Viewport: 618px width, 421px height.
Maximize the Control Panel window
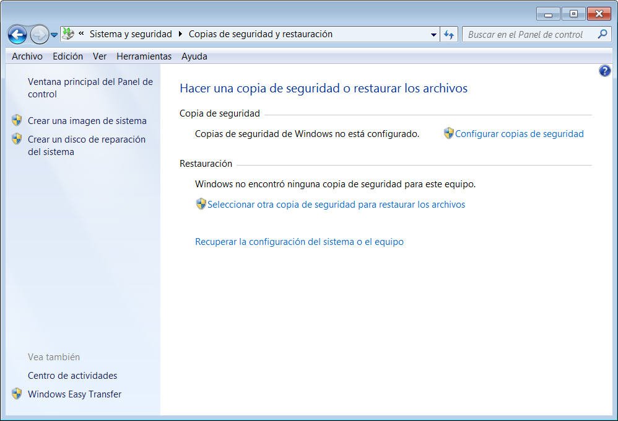(x=573, y=14)
